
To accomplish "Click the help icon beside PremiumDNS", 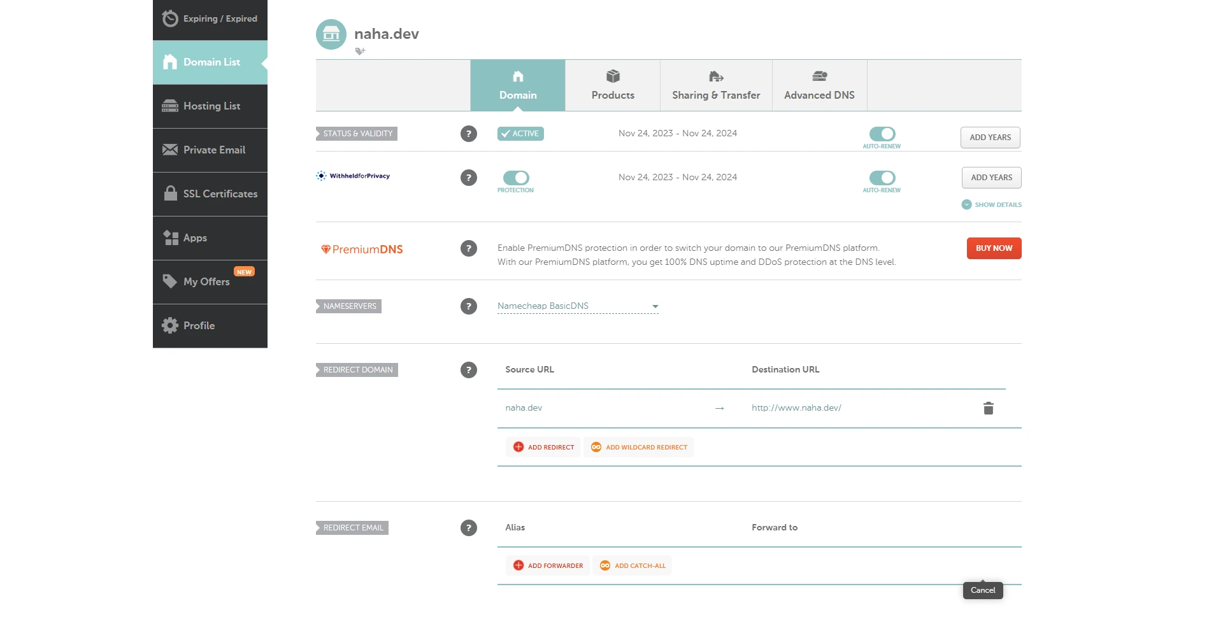I will point(469,248).
